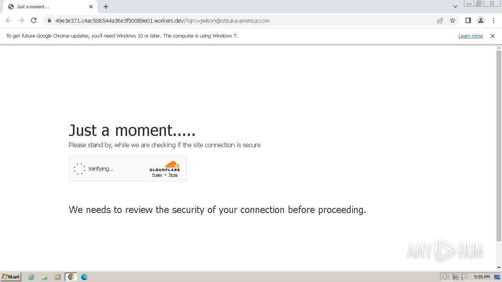Screen dimensions: 502x282
Task: Open the Chrome profile avatar menu
Action: 481,21
